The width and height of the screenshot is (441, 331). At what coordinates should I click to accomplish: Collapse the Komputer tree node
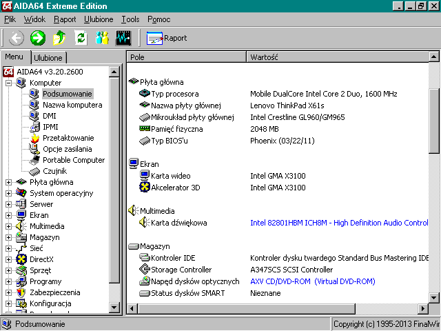click(9, 83)
